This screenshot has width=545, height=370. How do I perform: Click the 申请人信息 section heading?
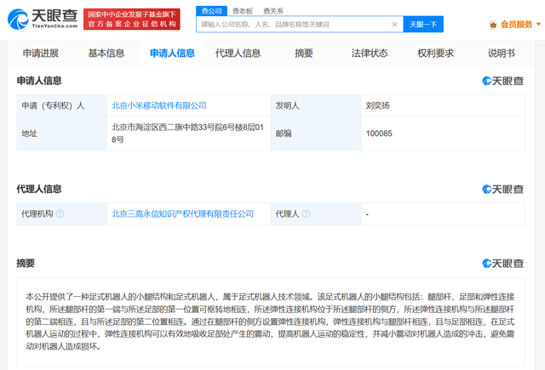pyautogui.click(x=39, y=81)
